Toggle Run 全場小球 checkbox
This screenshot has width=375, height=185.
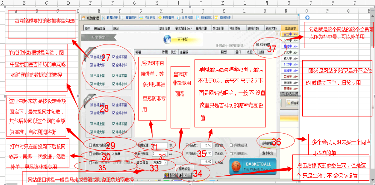114,65
